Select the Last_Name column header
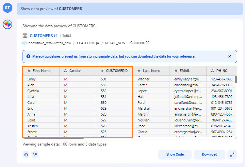This screenshot has width=245, height=167. (151, 71)
